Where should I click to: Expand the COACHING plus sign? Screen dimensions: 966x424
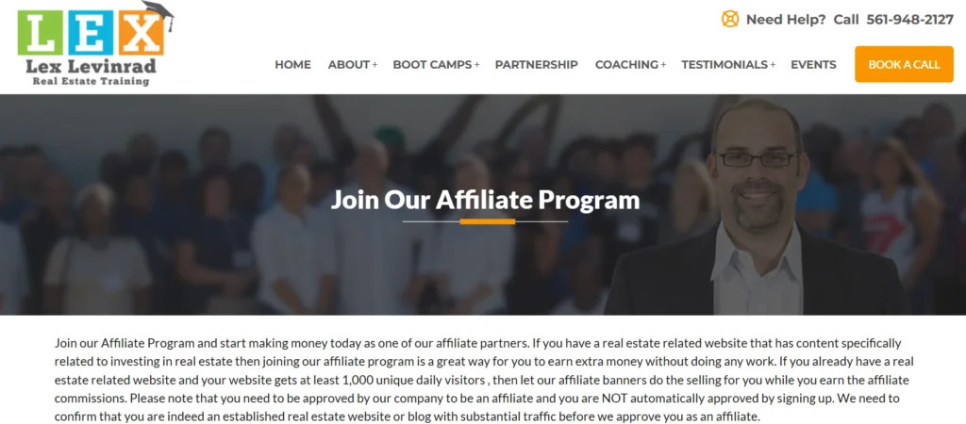(x=663, y=65)
